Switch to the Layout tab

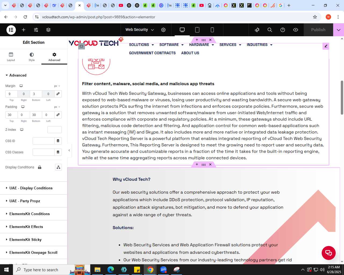tap(11, 57)
